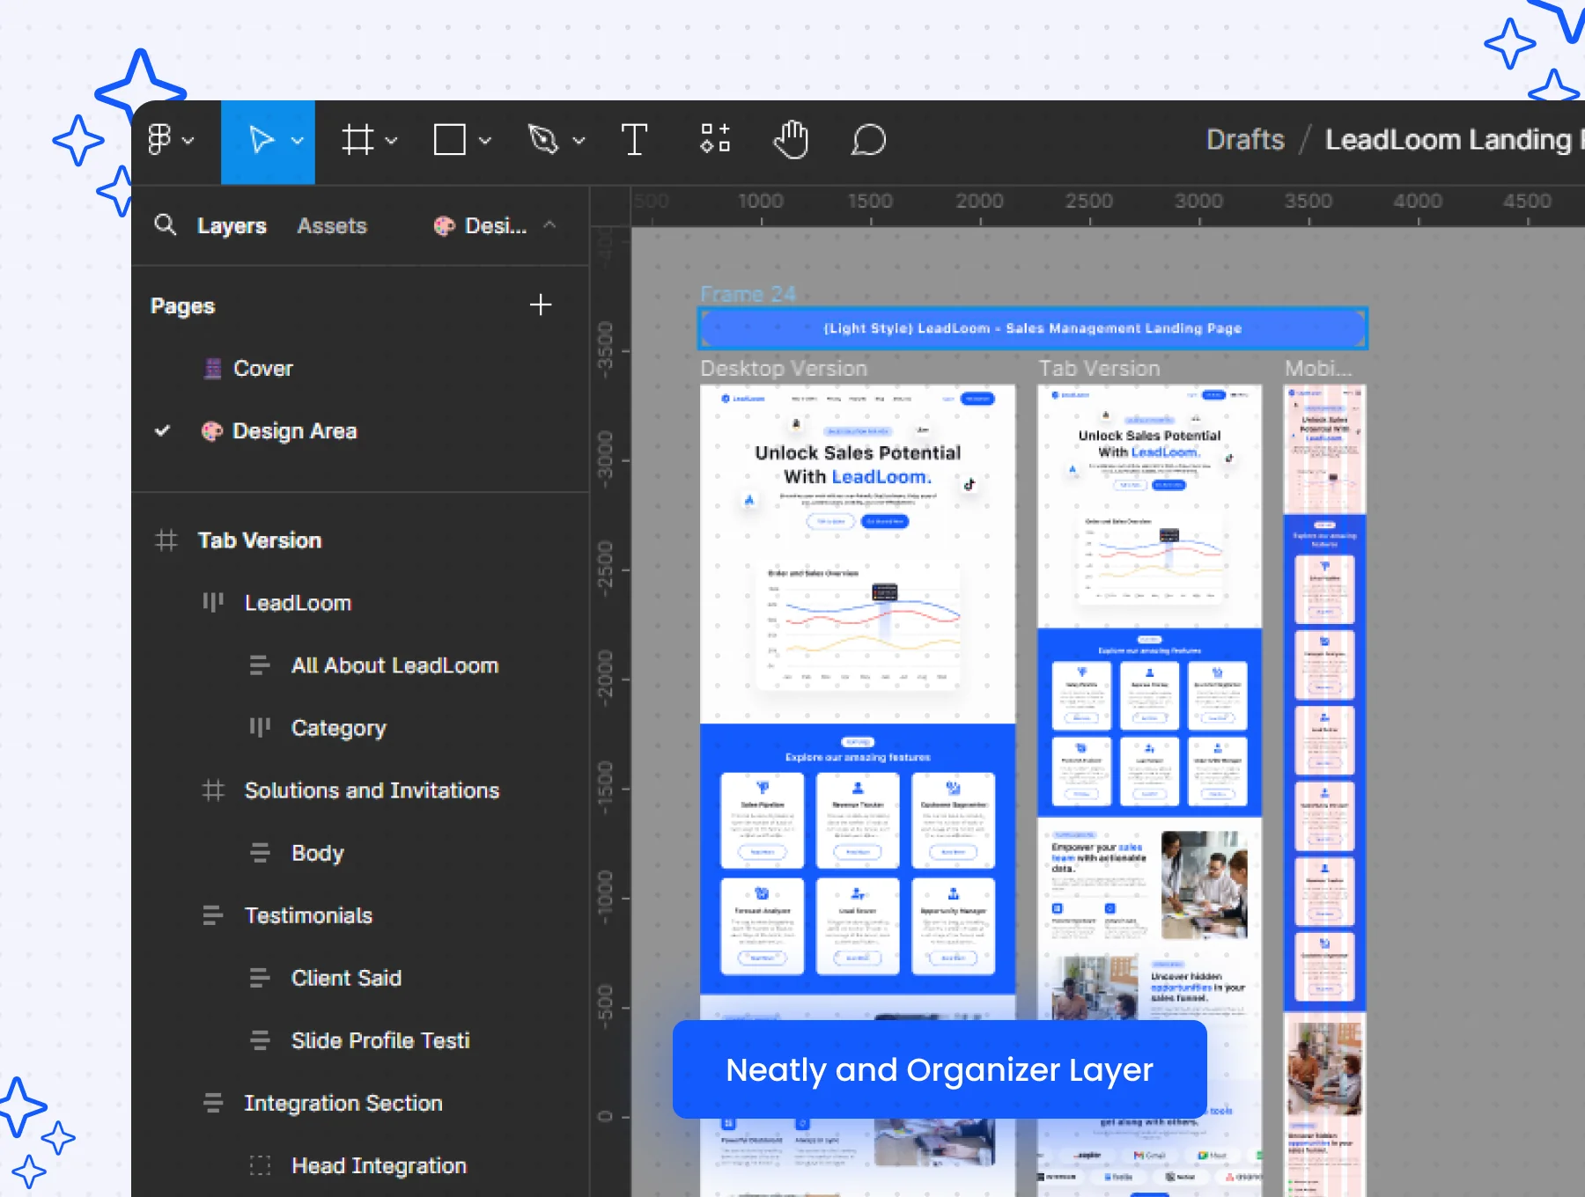1585x1197 pixels.
Task: Click the LeadLoom Landing file title
Action: pos(1454,140)
